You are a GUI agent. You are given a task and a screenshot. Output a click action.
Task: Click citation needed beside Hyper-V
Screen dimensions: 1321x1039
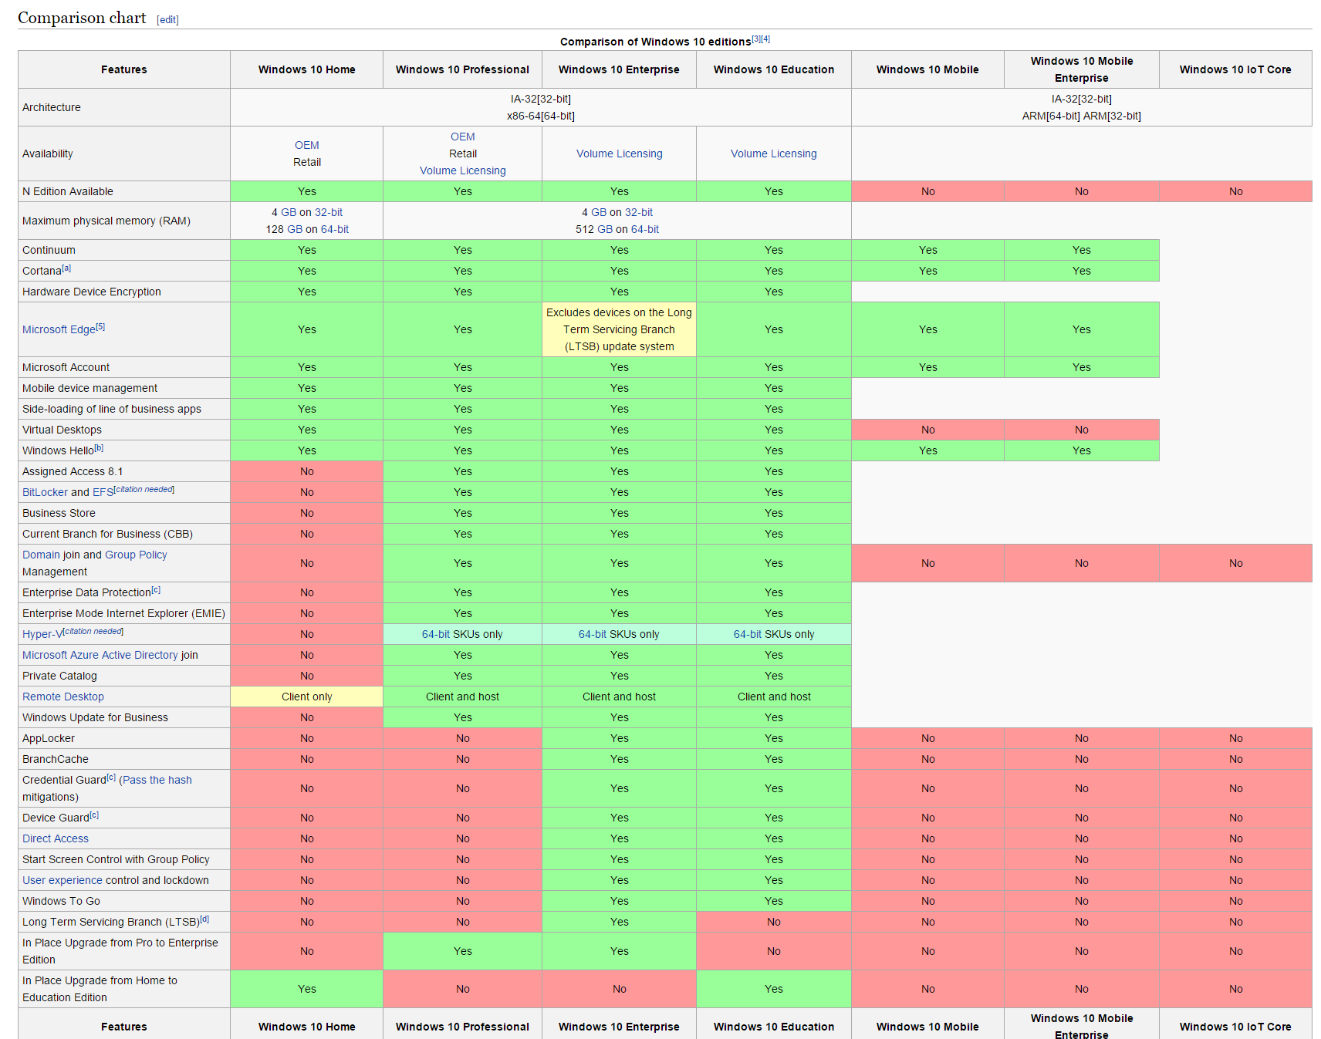tap(93, 631)
